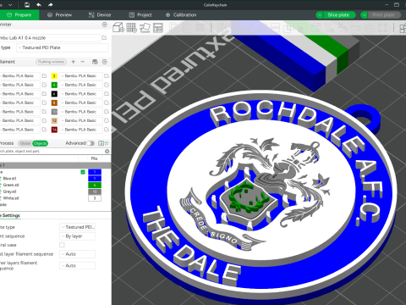Edit preset icon for filament 8
This screenshot has width=406, height=305.
[x=107, y=103]
